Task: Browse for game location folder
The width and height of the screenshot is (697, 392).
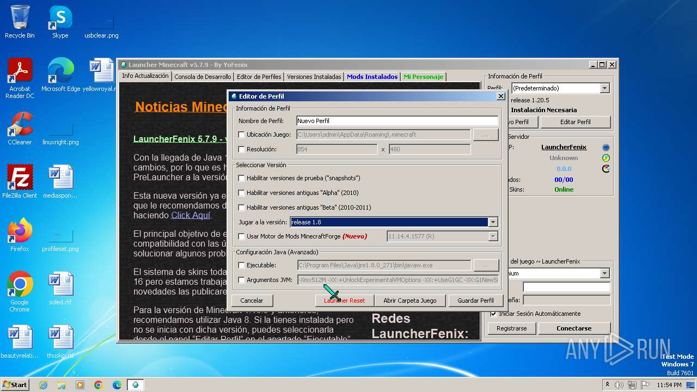Action: pos(486,134)
